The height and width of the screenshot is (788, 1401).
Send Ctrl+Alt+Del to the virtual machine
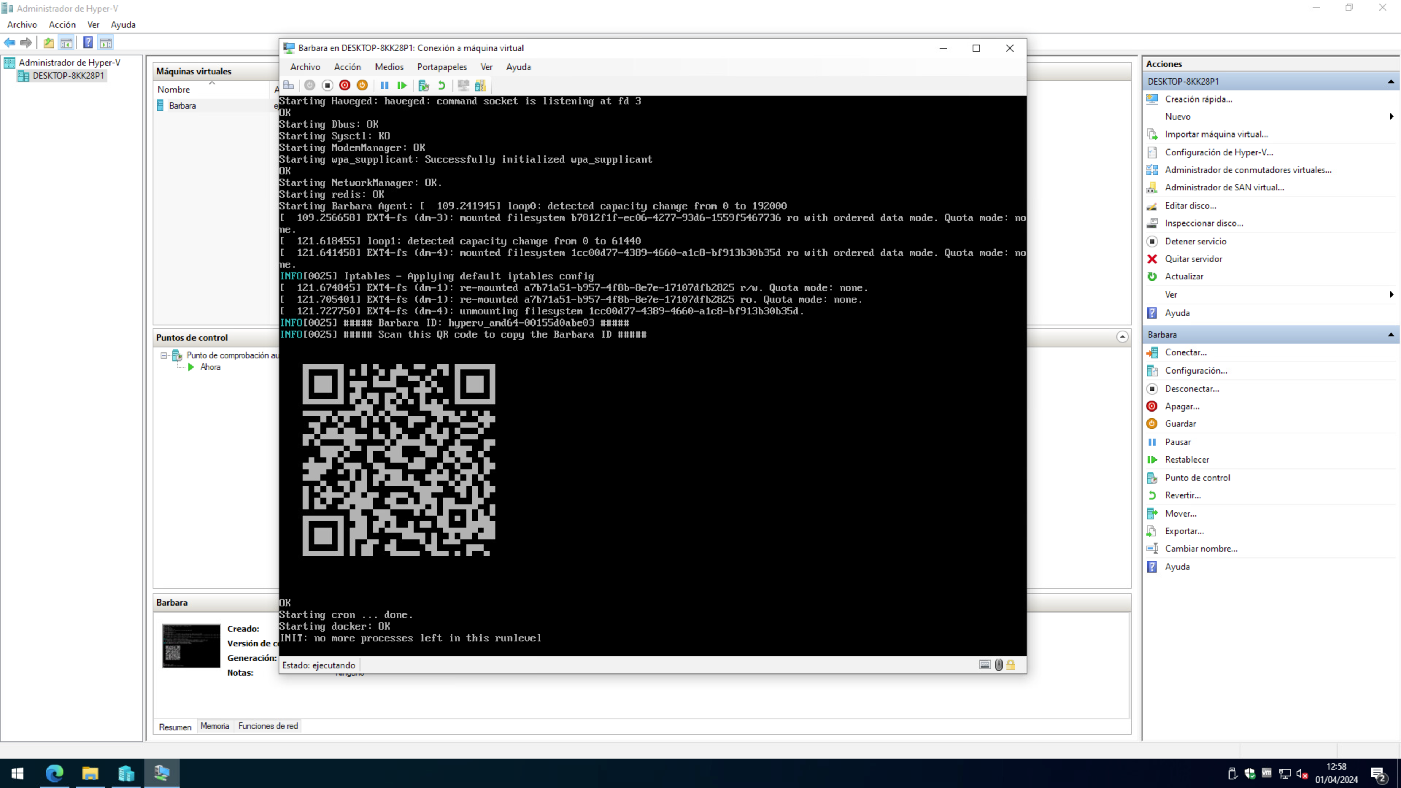[x=288, y=85]
